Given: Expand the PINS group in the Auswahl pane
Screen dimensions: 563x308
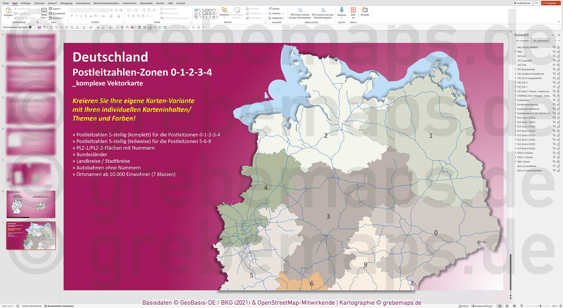Looking at the screenshot, I should 515,52.
